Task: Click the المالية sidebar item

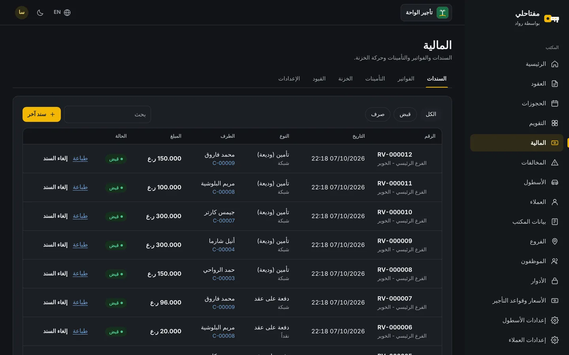Action: tap(516, 143)
